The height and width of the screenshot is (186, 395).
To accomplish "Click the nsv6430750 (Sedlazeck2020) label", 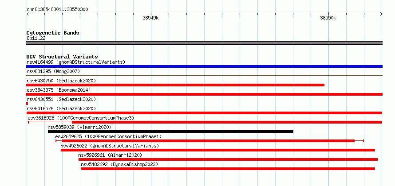I will (x=61, y=81).
